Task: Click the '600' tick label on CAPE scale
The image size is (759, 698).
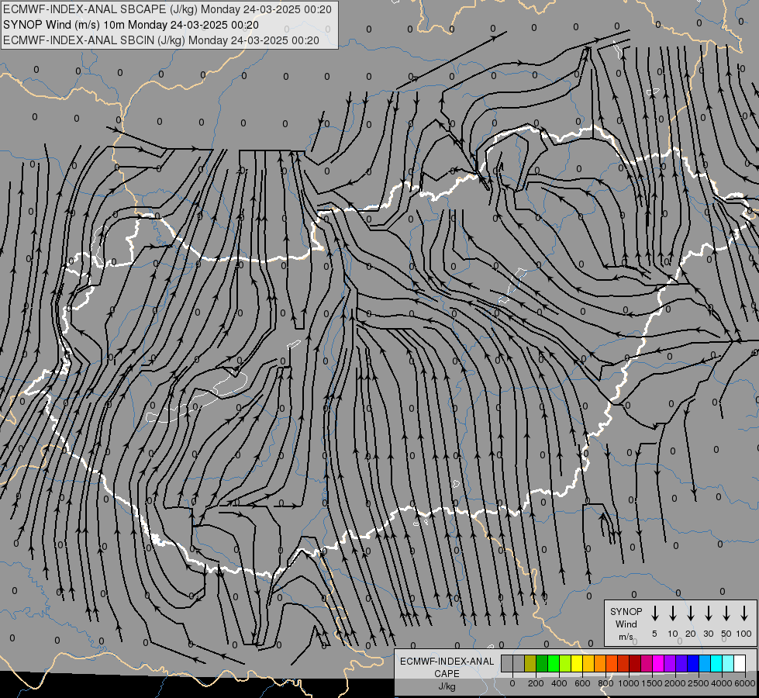Action: 582,683
